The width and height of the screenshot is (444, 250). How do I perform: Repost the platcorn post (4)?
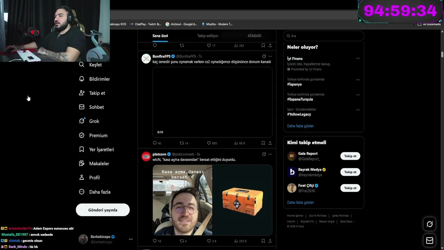[183, 241]
